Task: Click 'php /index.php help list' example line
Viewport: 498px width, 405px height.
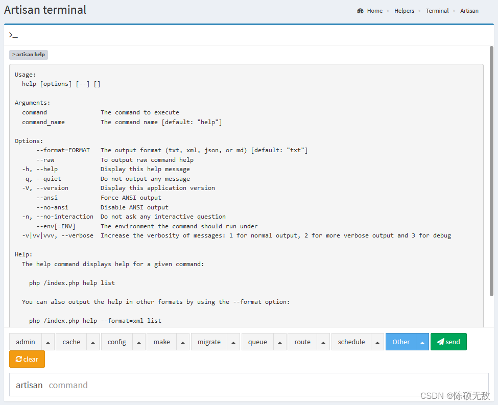Action: tap(72, 283)
